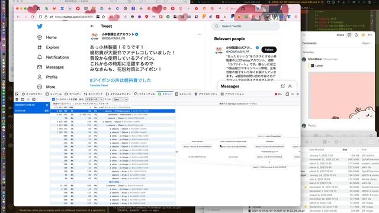
Task: Click the hashtag #アイボンの声は梶裕貴でした
Action: 120,80
